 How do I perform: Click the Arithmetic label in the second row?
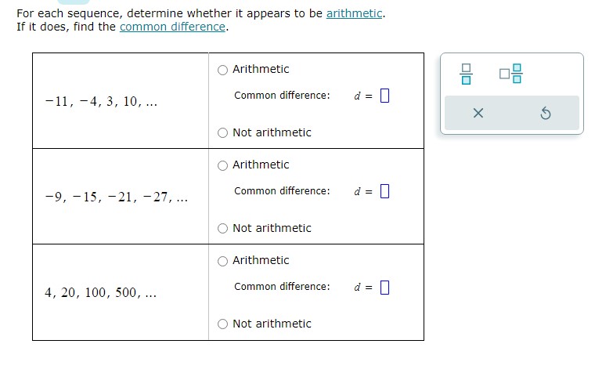(x=261, y=165)
